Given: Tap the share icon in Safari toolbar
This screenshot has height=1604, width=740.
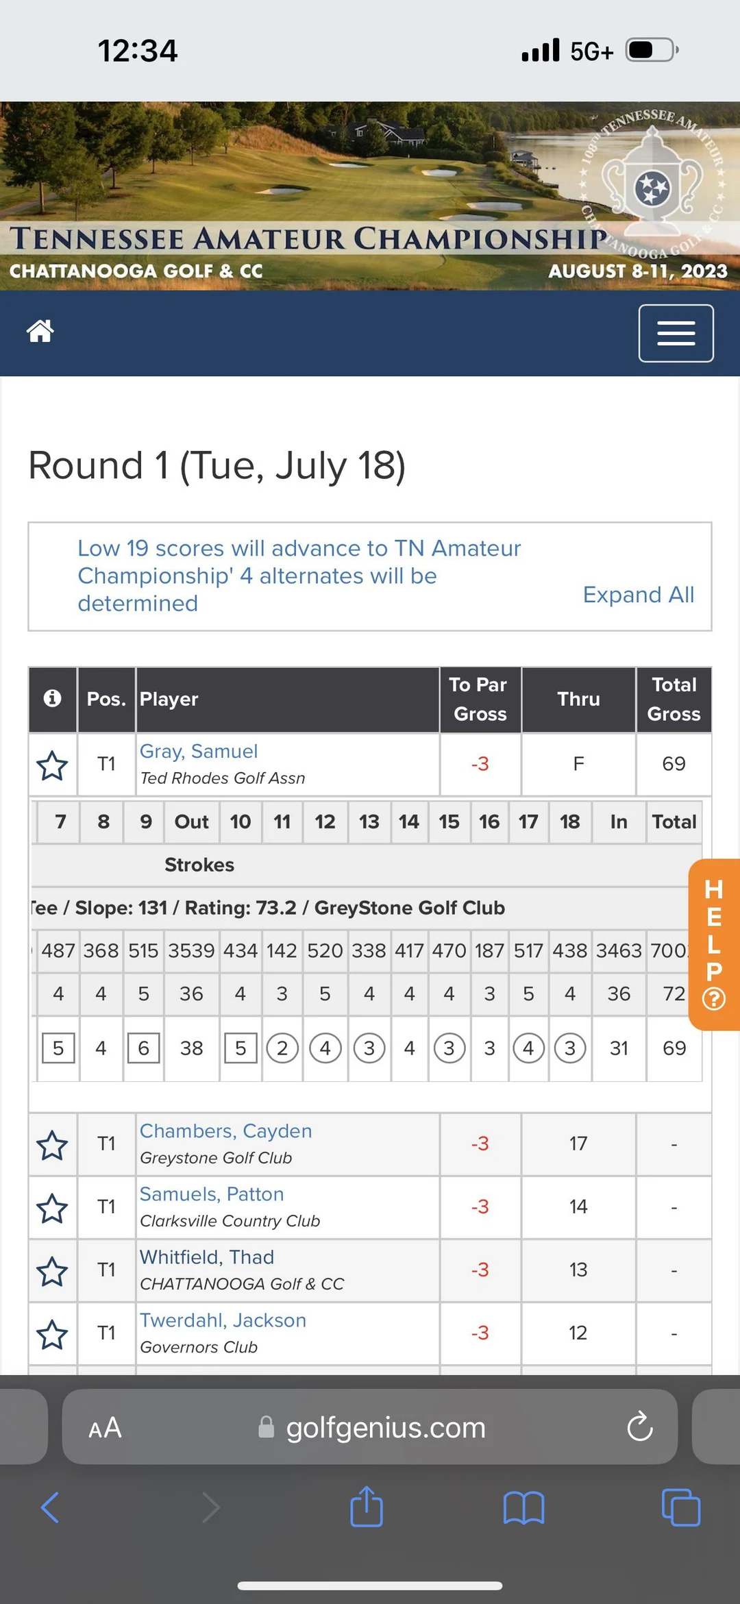Looking at the screenshot, I should click(367, 1507).
